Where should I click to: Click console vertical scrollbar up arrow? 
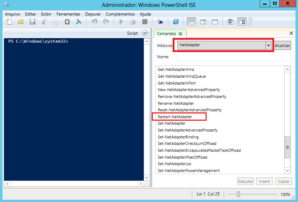tap(147, 42)
